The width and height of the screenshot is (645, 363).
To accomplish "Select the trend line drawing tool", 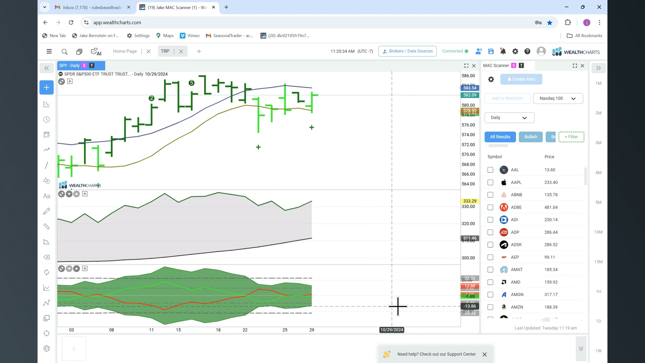I will (x=47, y=165).
